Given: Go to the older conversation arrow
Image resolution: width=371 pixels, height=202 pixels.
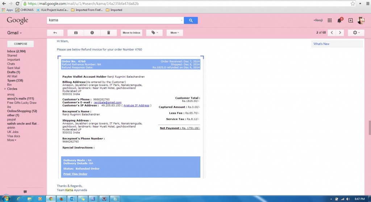Looking at the screenshot, I should click(340, 33).
